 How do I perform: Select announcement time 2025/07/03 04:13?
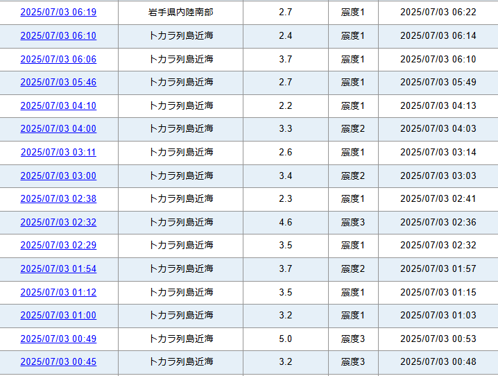[x=438, y=105]
